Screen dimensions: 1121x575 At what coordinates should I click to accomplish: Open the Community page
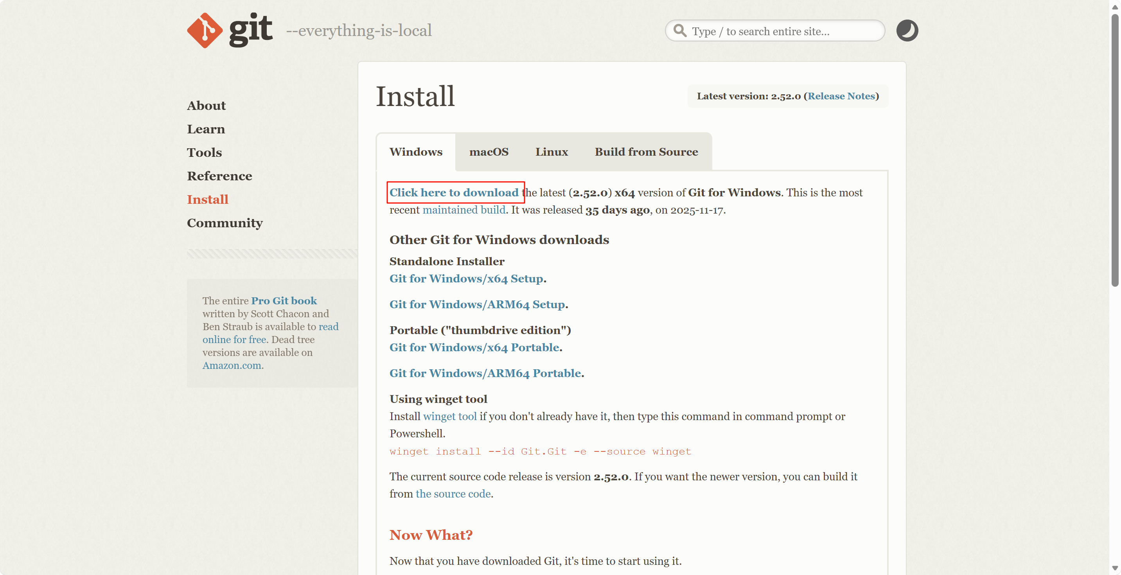click(x=225, y=223)
